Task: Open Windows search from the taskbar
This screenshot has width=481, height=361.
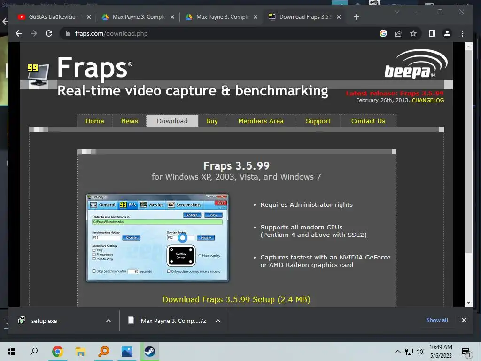Action: [x=34, y=352]
